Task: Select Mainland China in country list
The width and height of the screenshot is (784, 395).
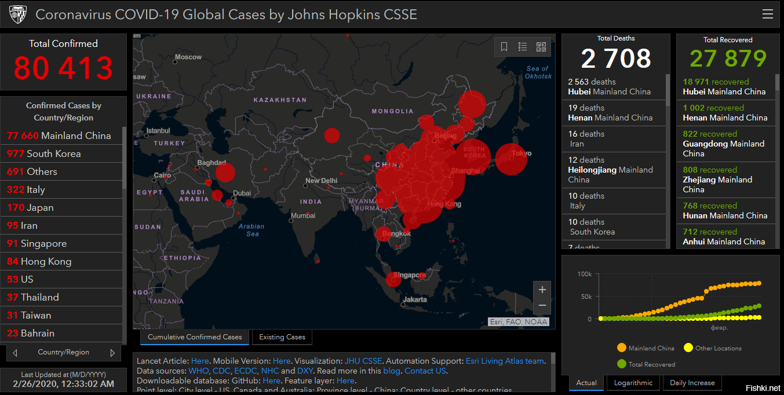Action: pos(61,136)
